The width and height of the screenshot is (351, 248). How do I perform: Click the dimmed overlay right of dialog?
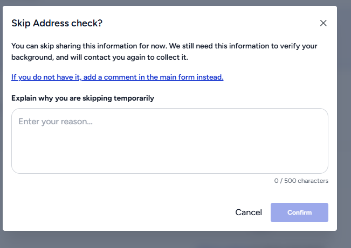click(345, 124)
